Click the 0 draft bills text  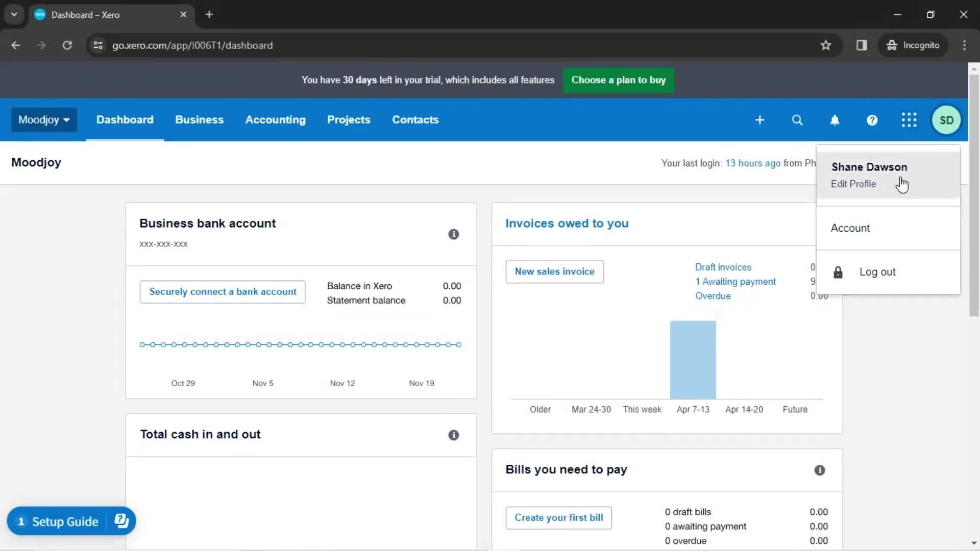(x=688, y=512)
